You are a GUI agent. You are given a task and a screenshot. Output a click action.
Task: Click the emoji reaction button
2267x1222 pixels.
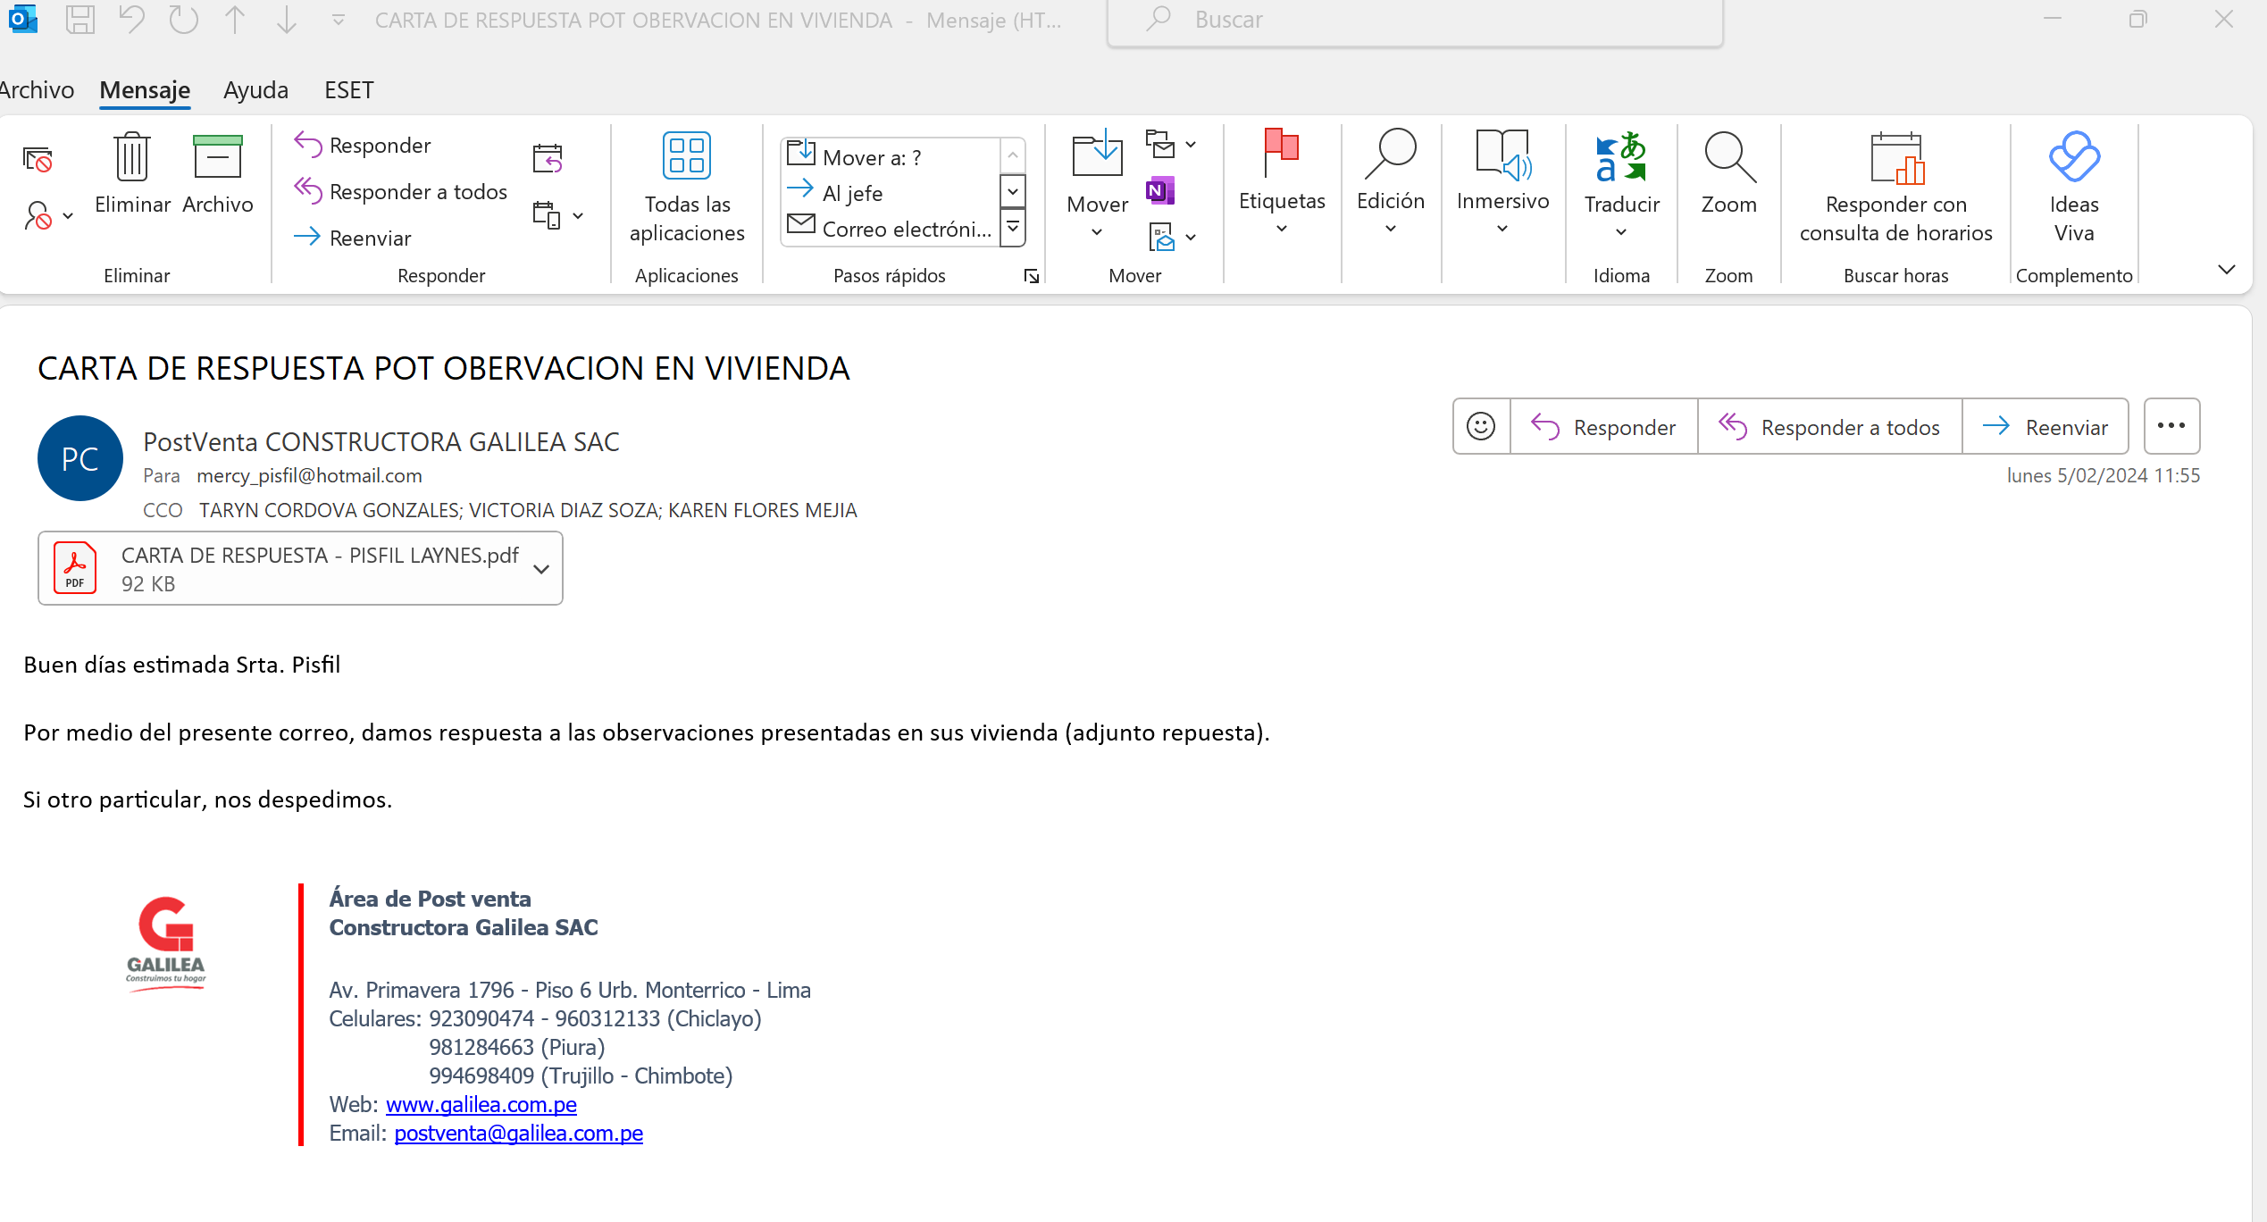coord(1481,426)
